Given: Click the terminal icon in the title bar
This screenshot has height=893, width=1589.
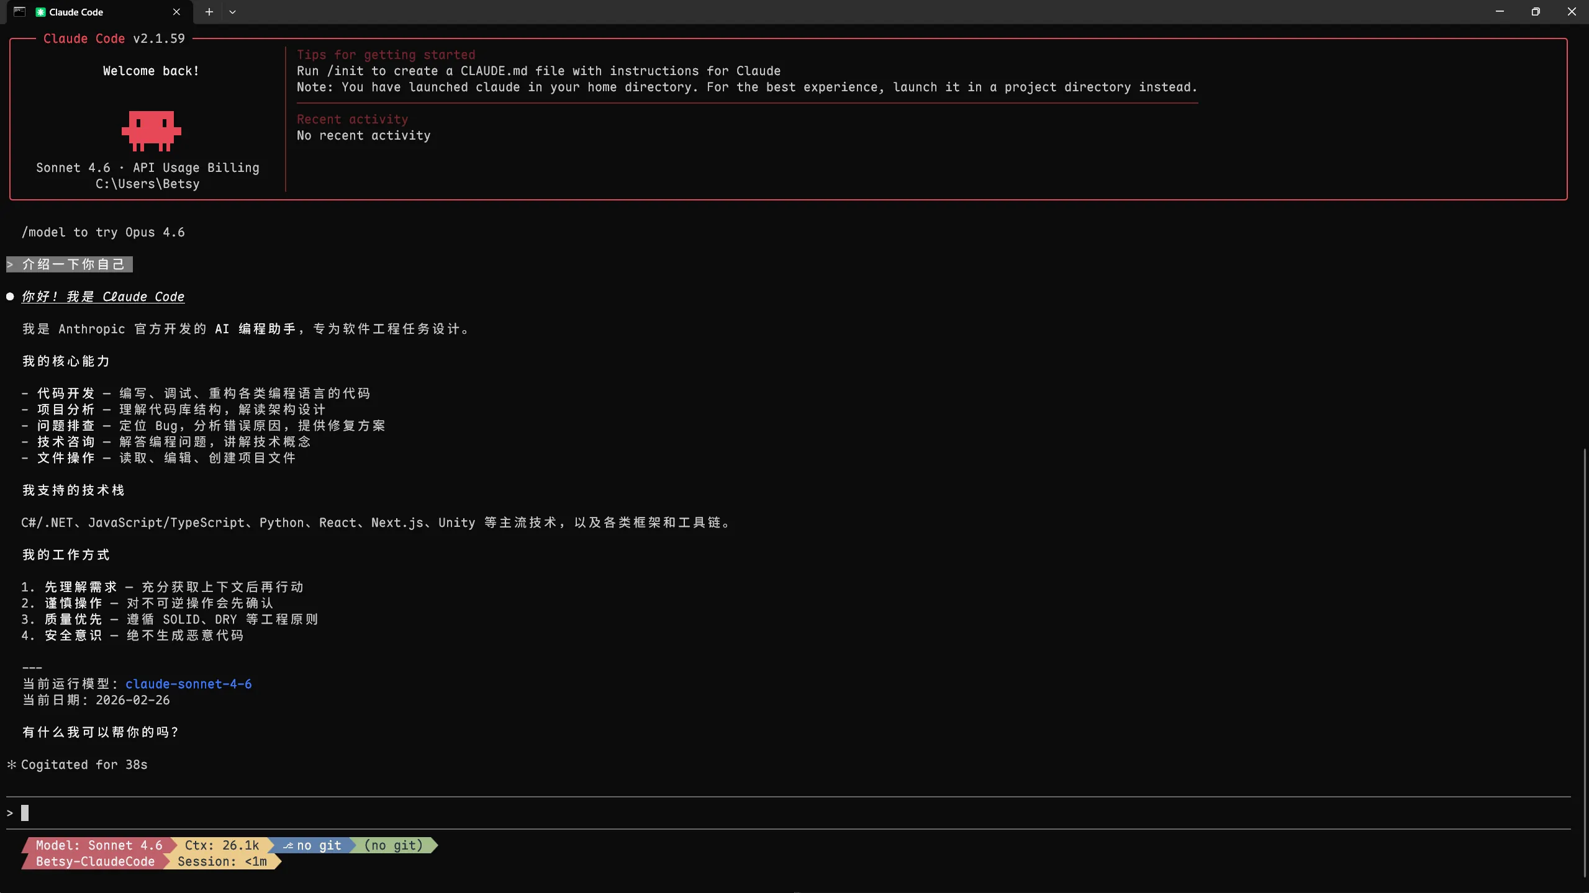Looking at the screenshot, I should 19,12.
